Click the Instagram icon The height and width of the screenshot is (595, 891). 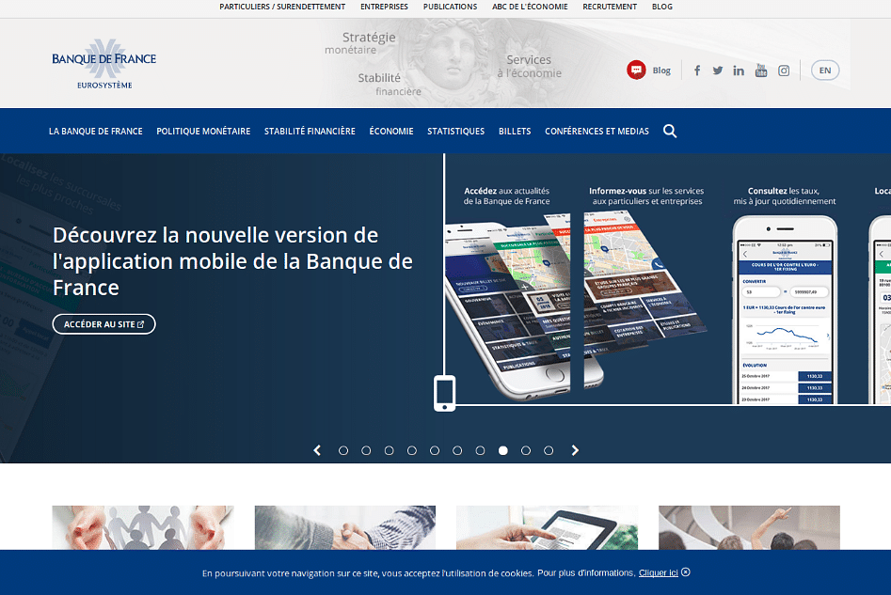[x=784, y=70]
